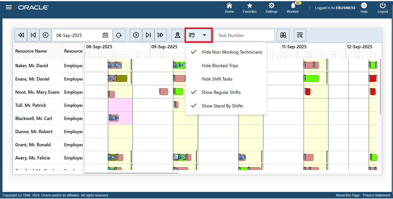Go back using the fast-rewind icon
Screen dimensions: 393x199
click(x=21, y=35)
